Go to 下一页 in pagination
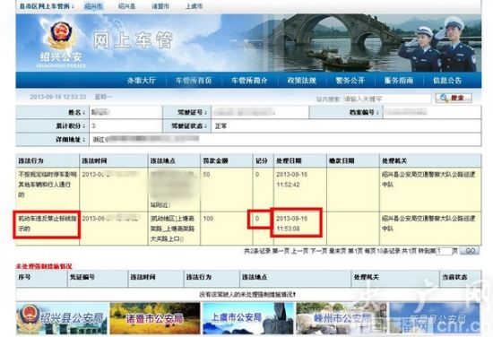Screen dimensions: 493x337 point(318,251)
